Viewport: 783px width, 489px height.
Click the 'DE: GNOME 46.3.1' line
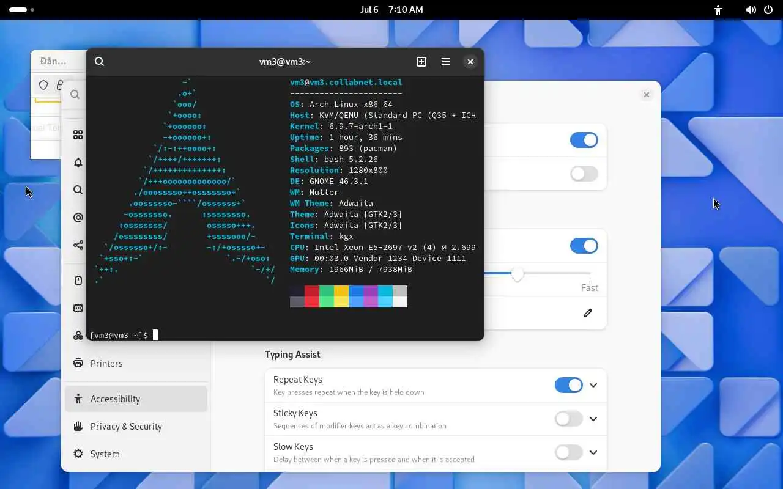329,181
